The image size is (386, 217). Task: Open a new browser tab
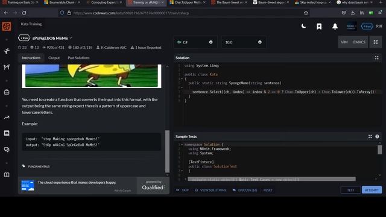tap(381, 2)
